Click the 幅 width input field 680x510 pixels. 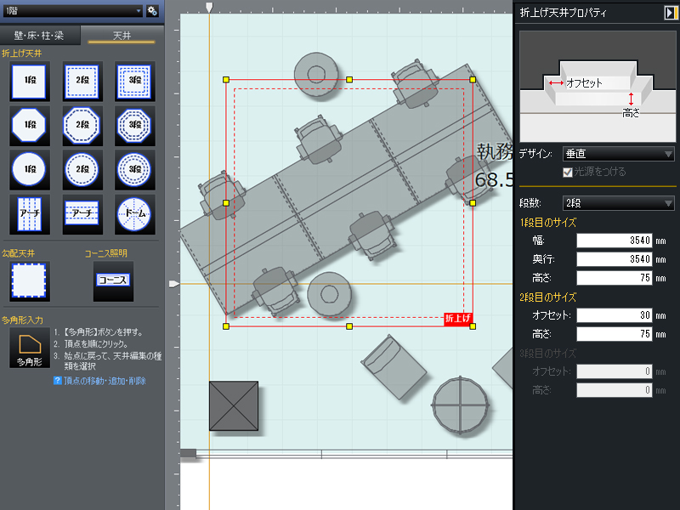coord(615,241)
